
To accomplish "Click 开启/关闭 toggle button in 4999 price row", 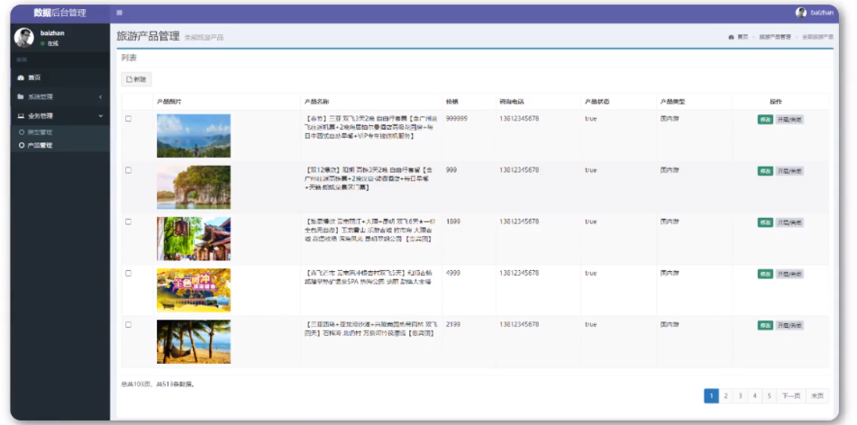I will point(790,273).
